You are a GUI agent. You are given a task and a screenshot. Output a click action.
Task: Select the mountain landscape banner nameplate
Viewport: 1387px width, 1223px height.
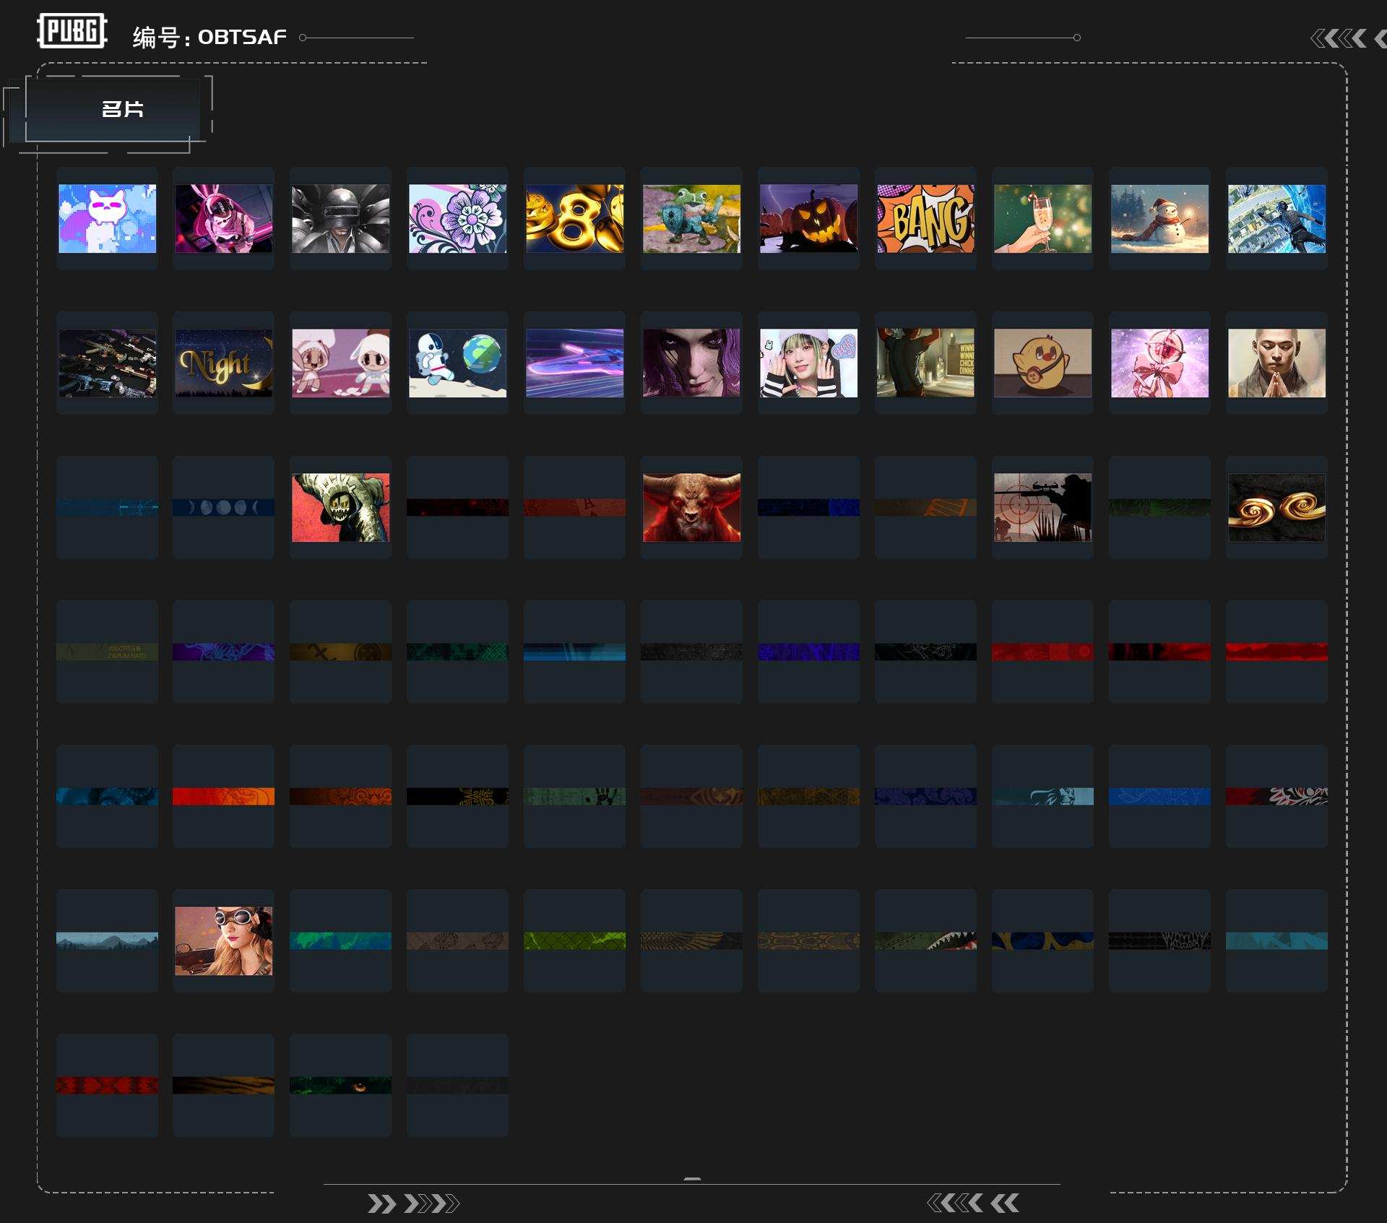pyautogui.click(x=107, y=941)
